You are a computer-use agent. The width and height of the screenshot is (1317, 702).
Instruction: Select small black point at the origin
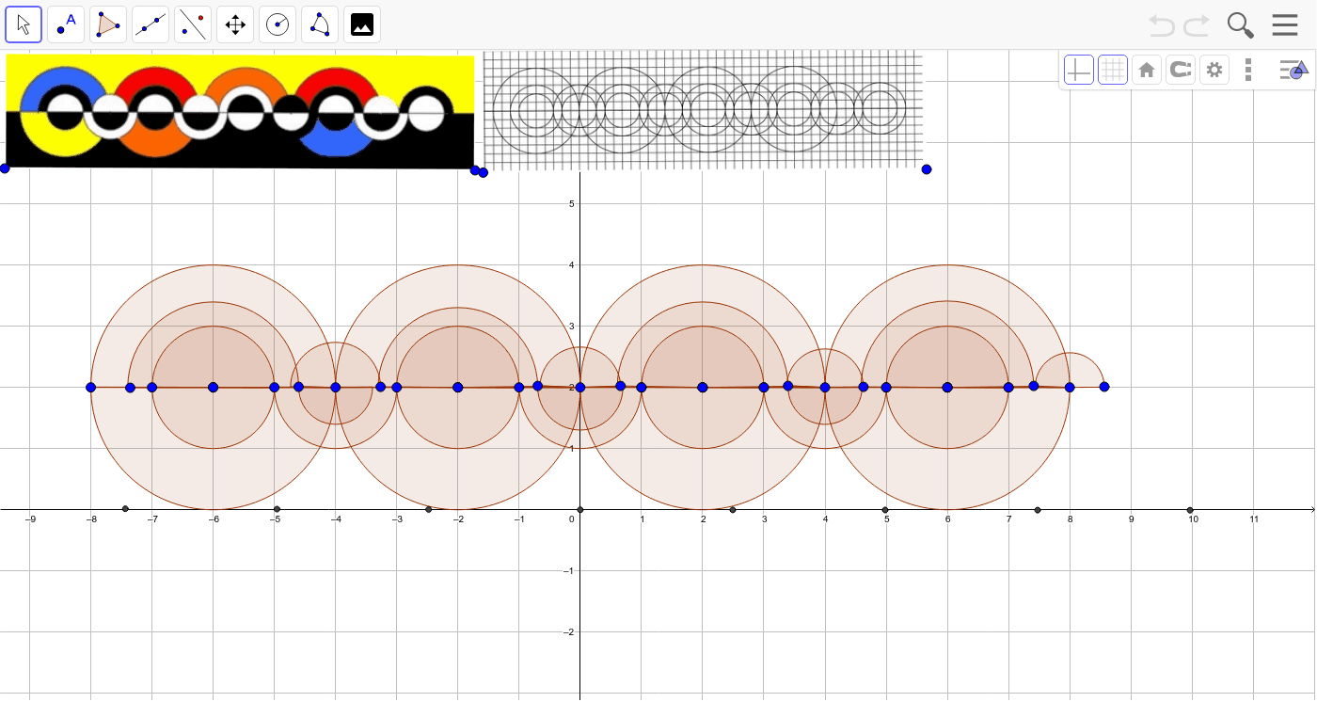click(580, 510)
